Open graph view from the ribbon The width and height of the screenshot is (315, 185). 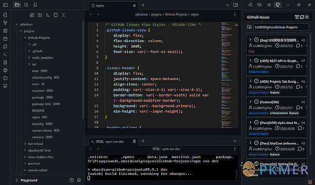tap(5, 23)
